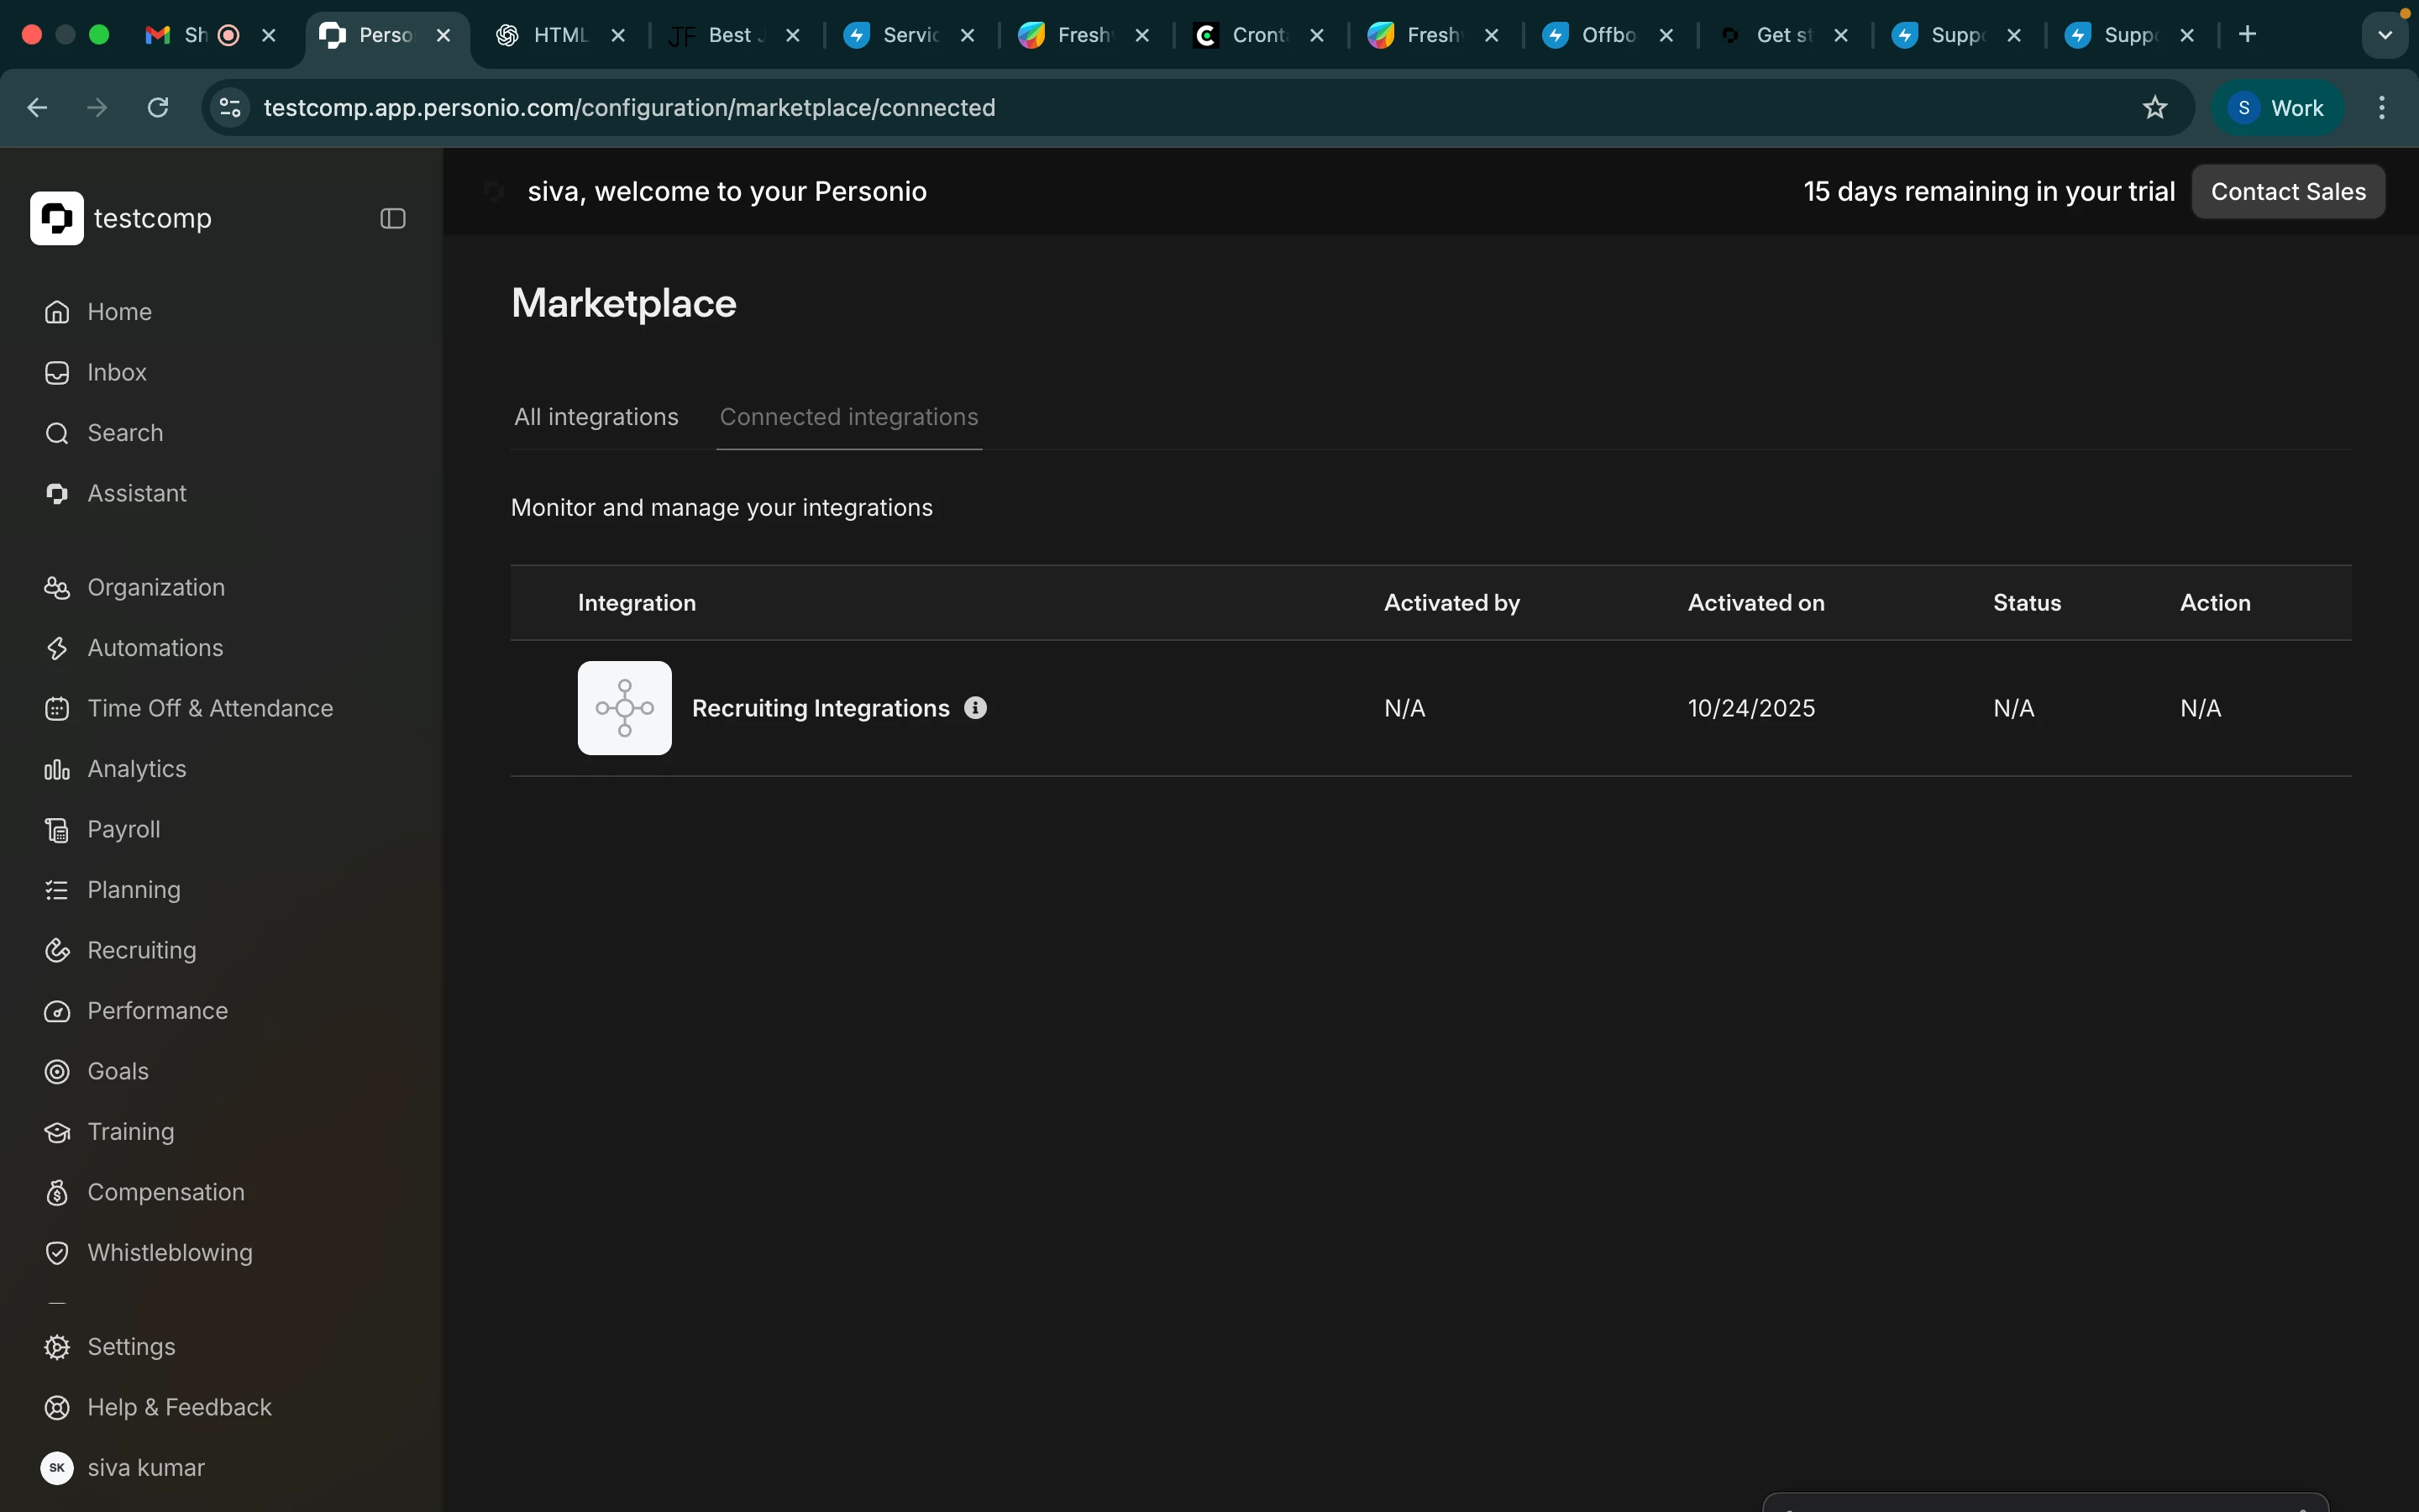The width and height of the screenshot is (2419, 1512).
Task: Expand the browser tab search dropdown
Action: click(x=2385, y=35)
